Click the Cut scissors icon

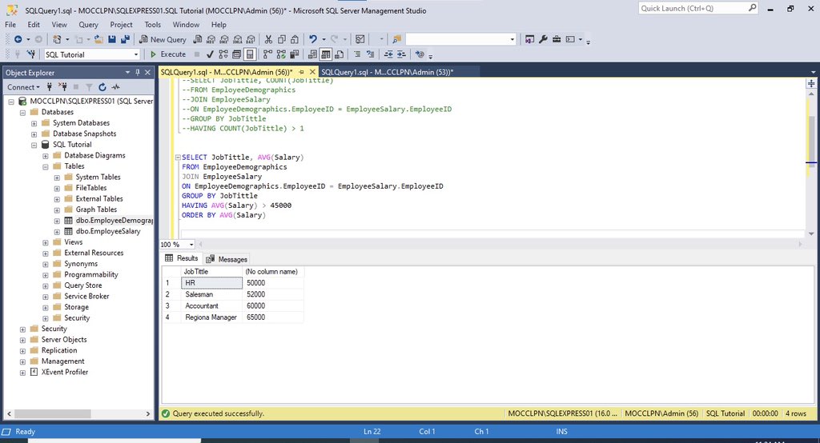click(268, 39)
